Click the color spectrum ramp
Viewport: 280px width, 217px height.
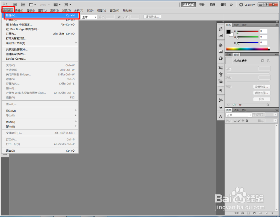248,49
